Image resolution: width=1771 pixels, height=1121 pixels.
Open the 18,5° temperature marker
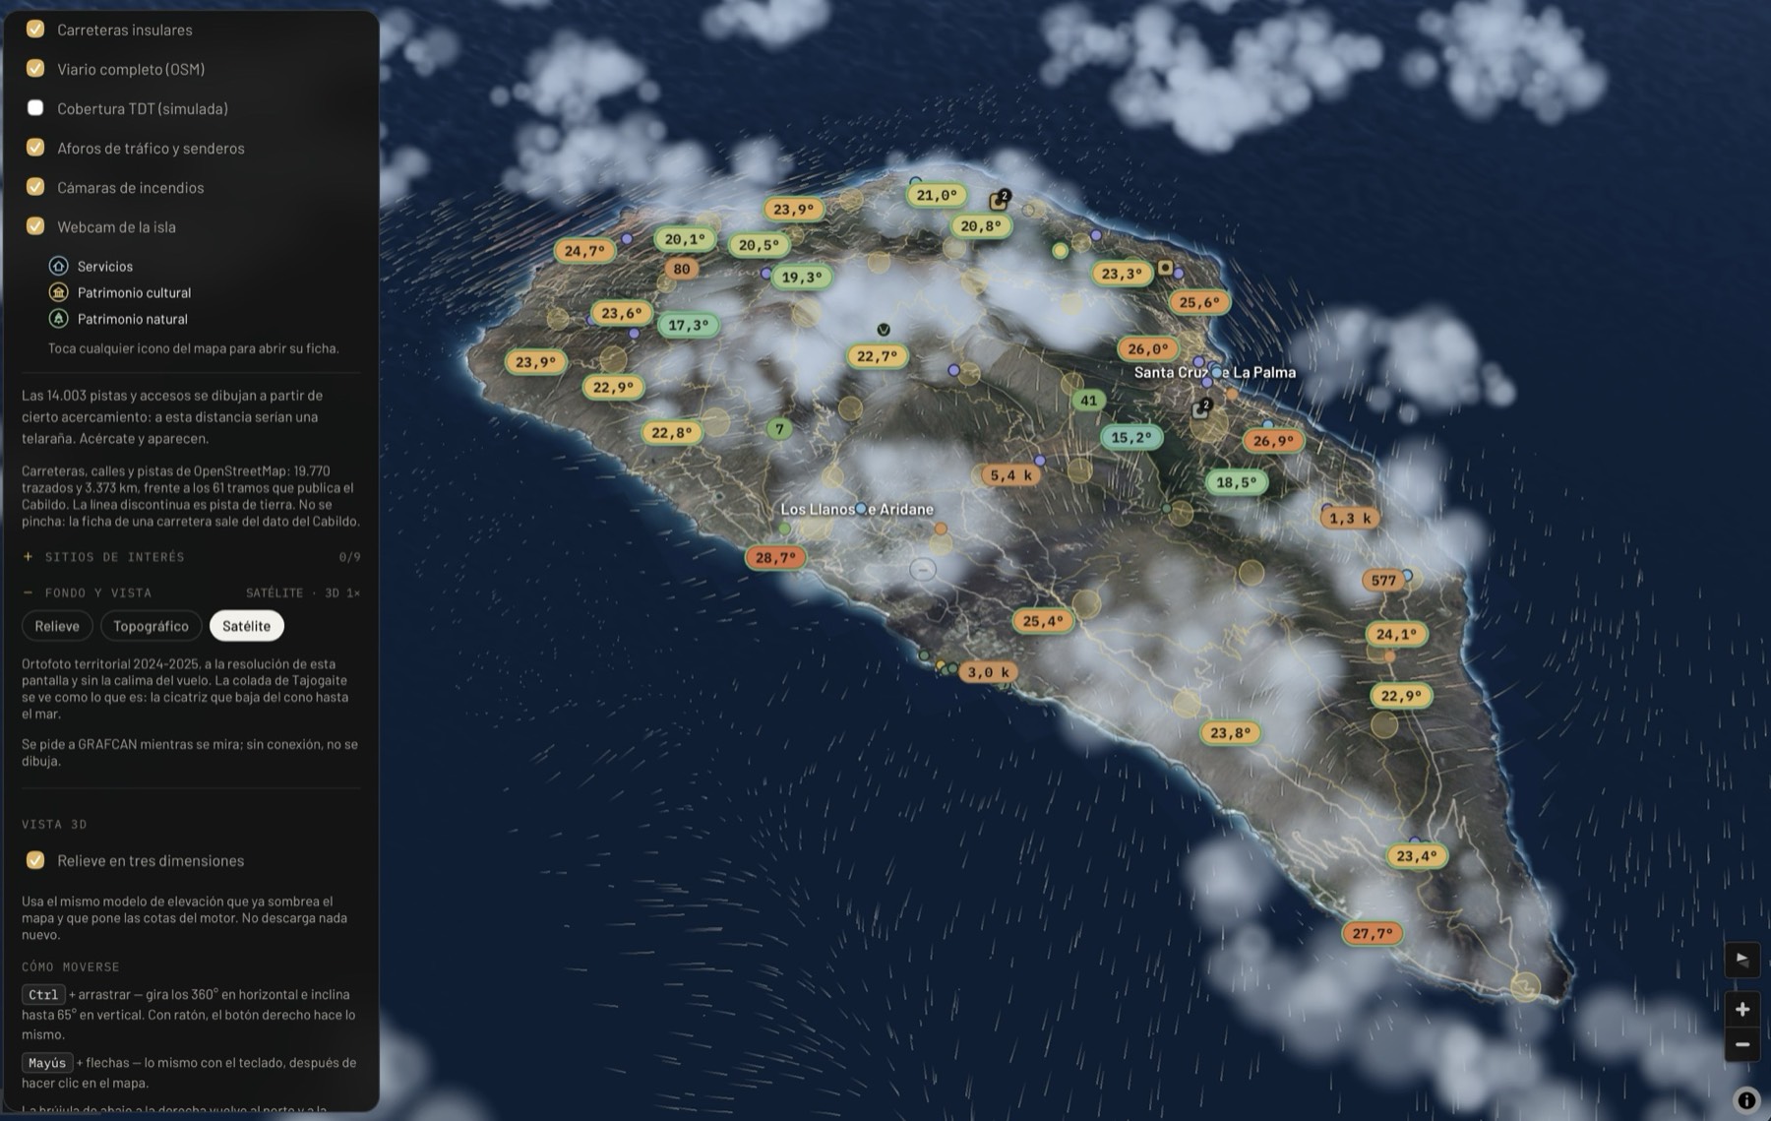[x=1236, y=482]
